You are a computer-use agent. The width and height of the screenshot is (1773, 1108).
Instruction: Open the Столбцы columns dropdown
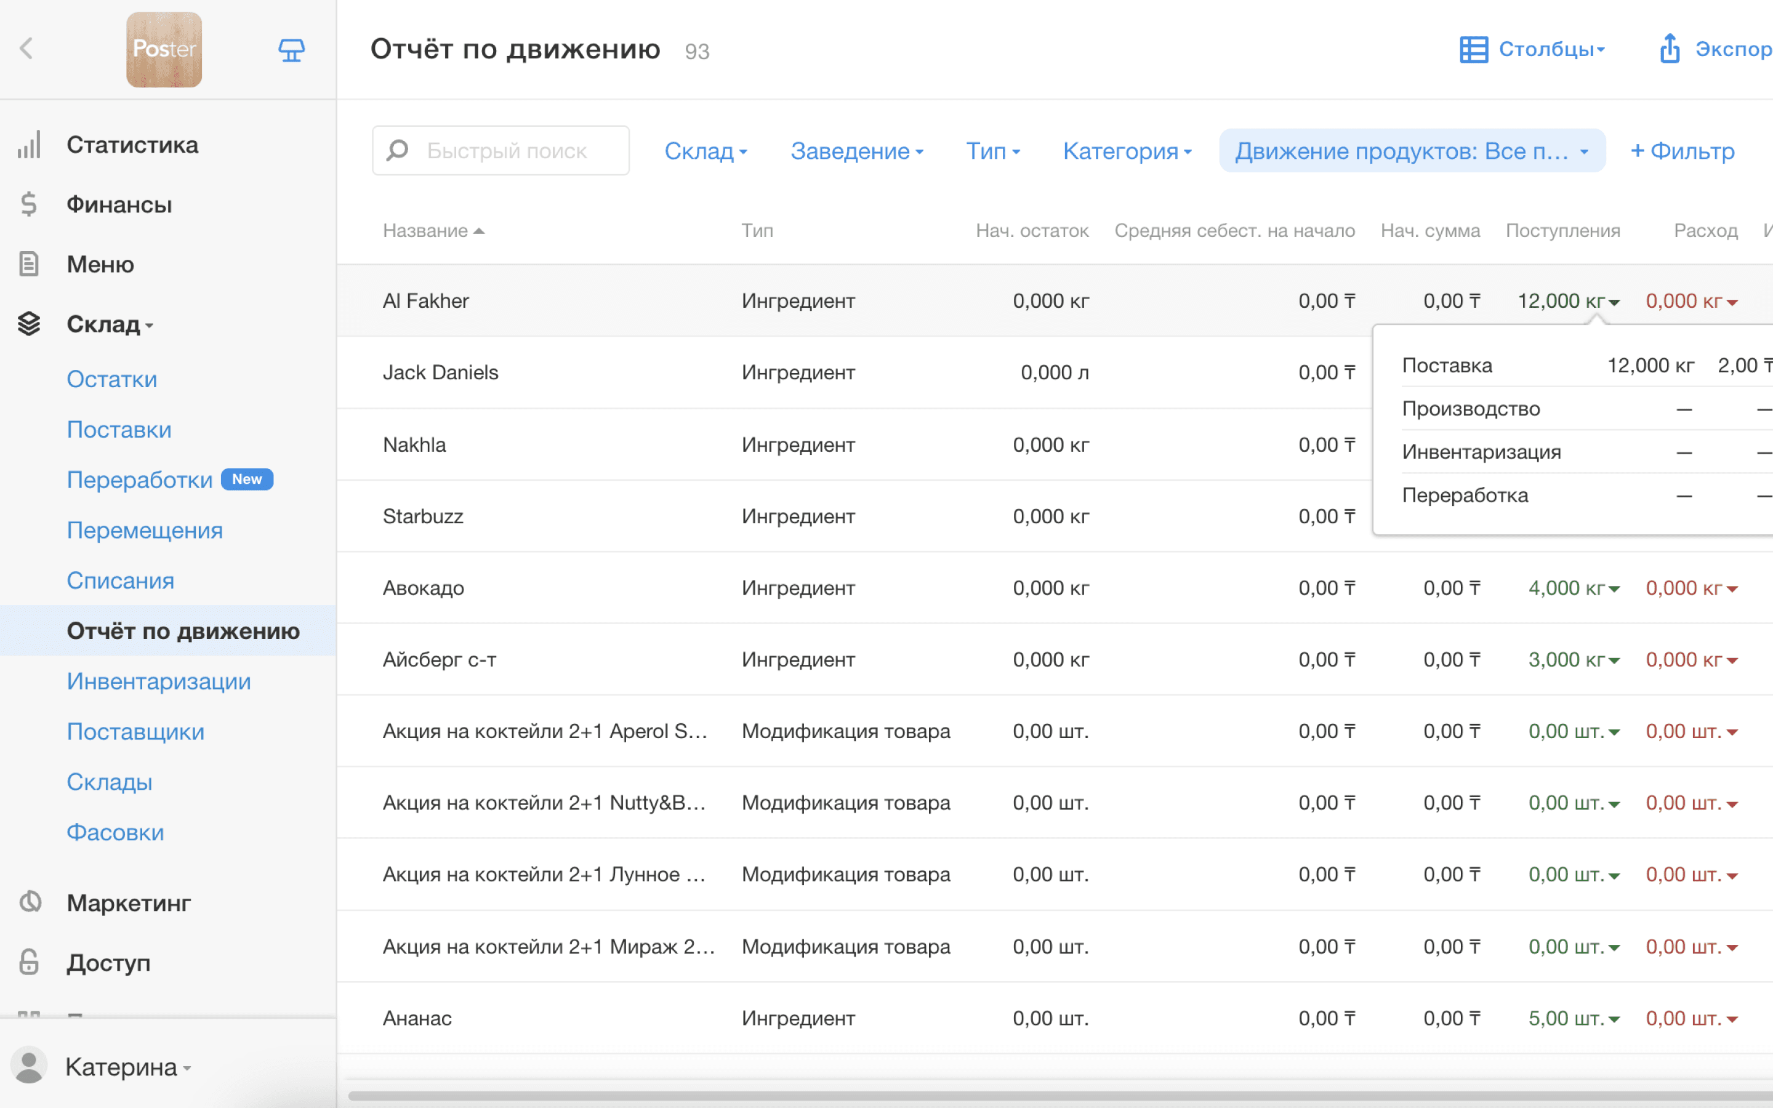[1532, 49]
